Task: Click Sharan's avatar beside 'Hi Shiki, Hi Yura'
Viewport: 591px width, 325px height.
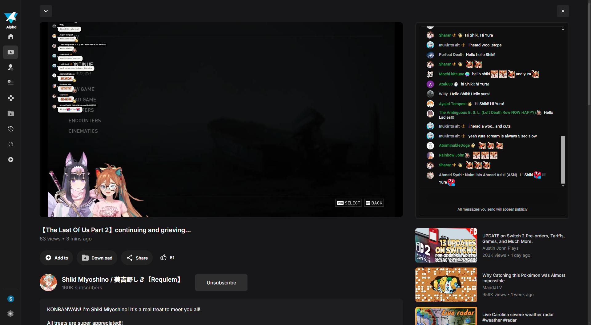Action: [430, 35]
